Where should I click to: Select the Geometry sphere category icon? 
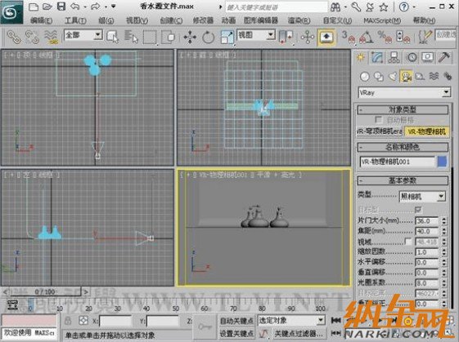click(365, 77)
